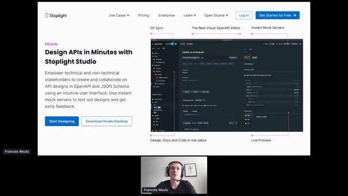Viewport: 348px width, 196px height.
Task: Open the Enterprise nav link
Action: coord(166,15)
